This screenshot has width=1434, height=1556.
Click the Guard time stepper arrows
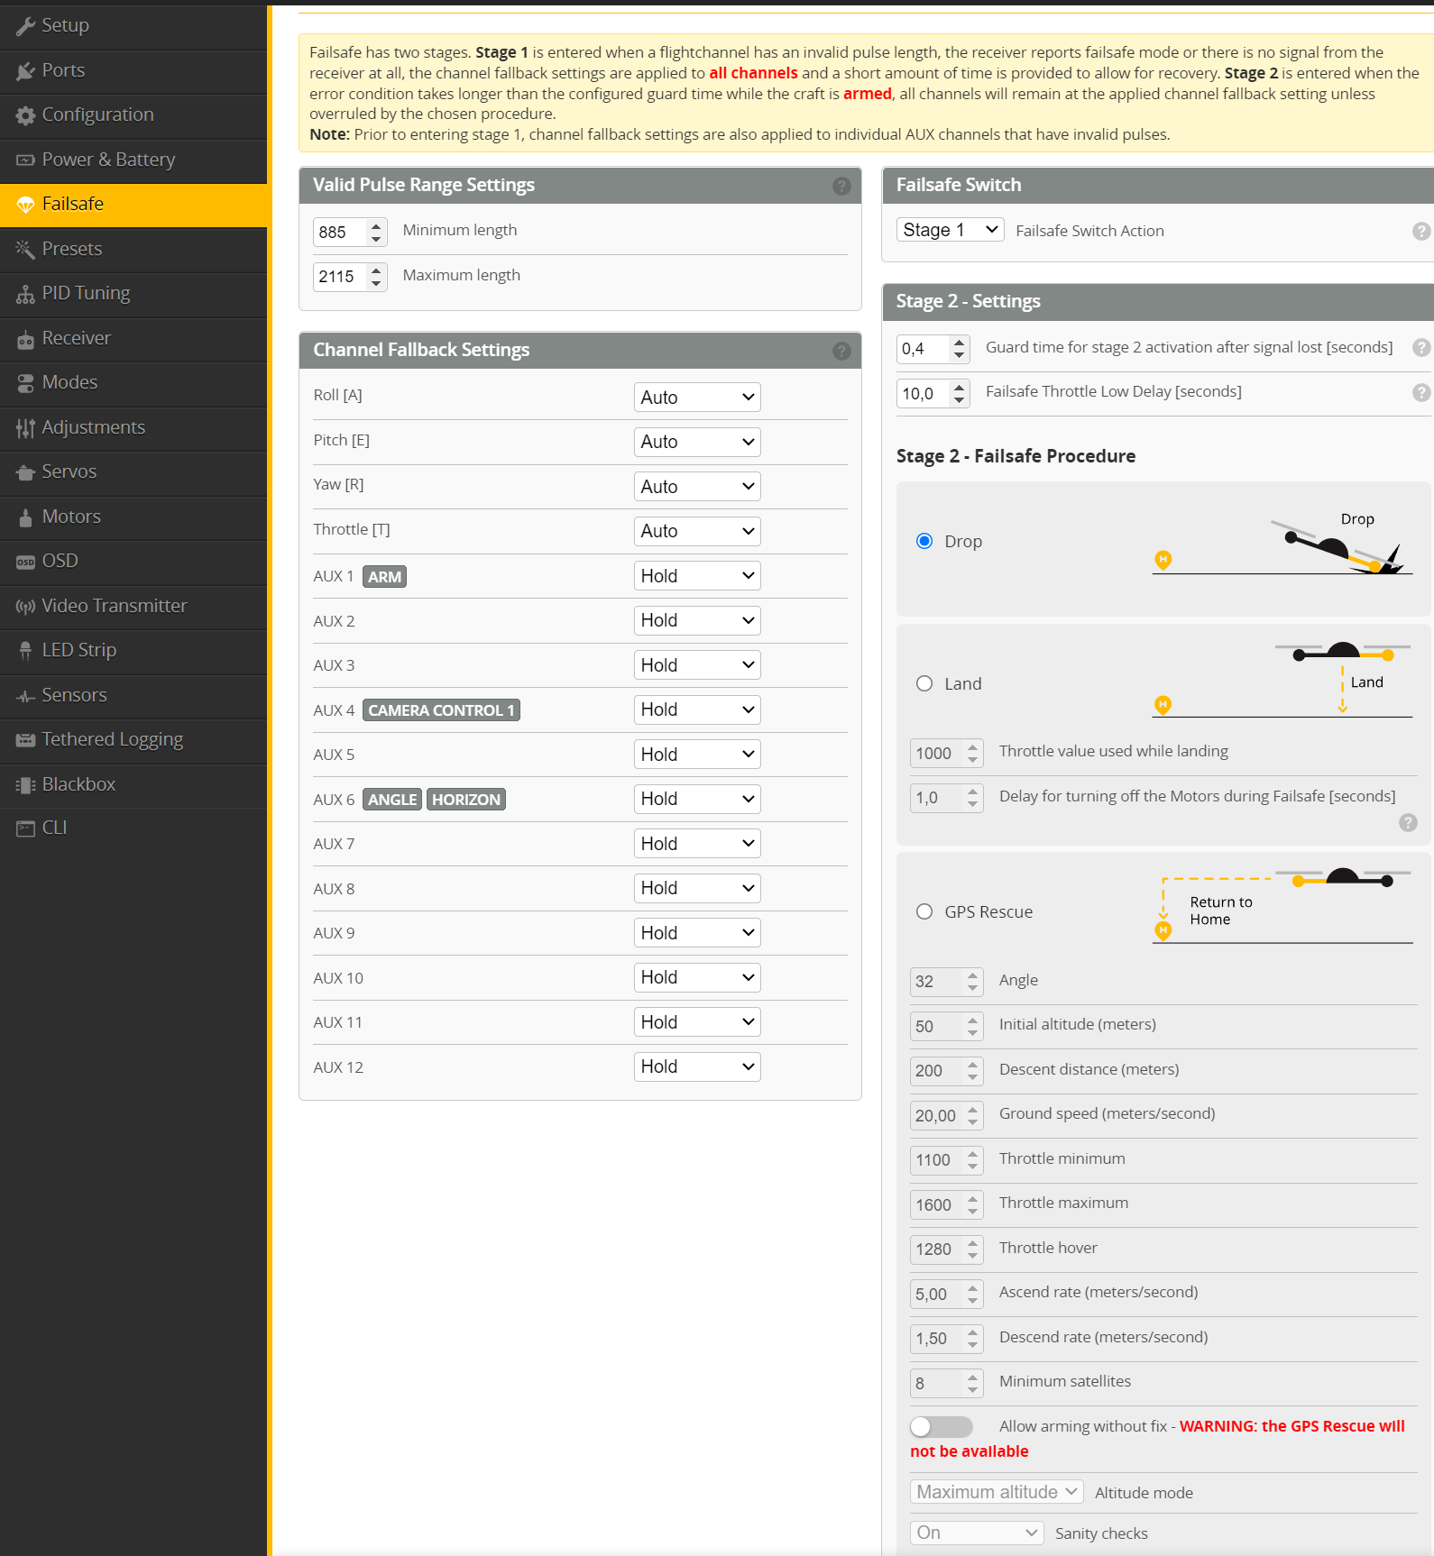[x=960, y=348]
